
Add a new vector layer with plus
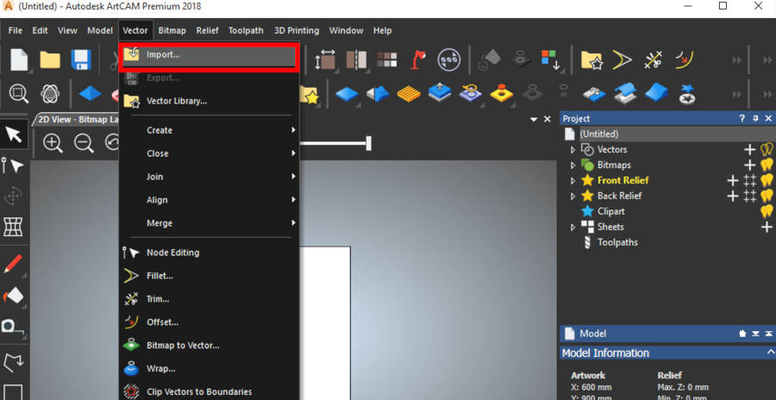point(750,149)
